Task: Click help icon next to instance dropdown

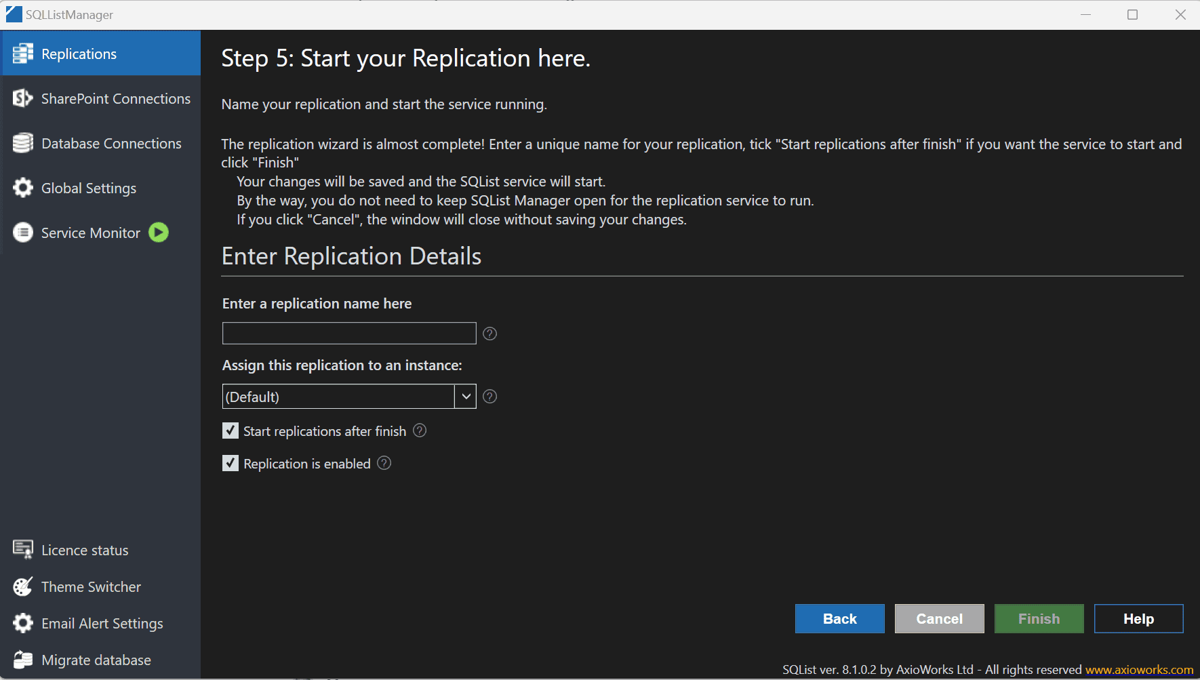Action: (x=489, y=397)
